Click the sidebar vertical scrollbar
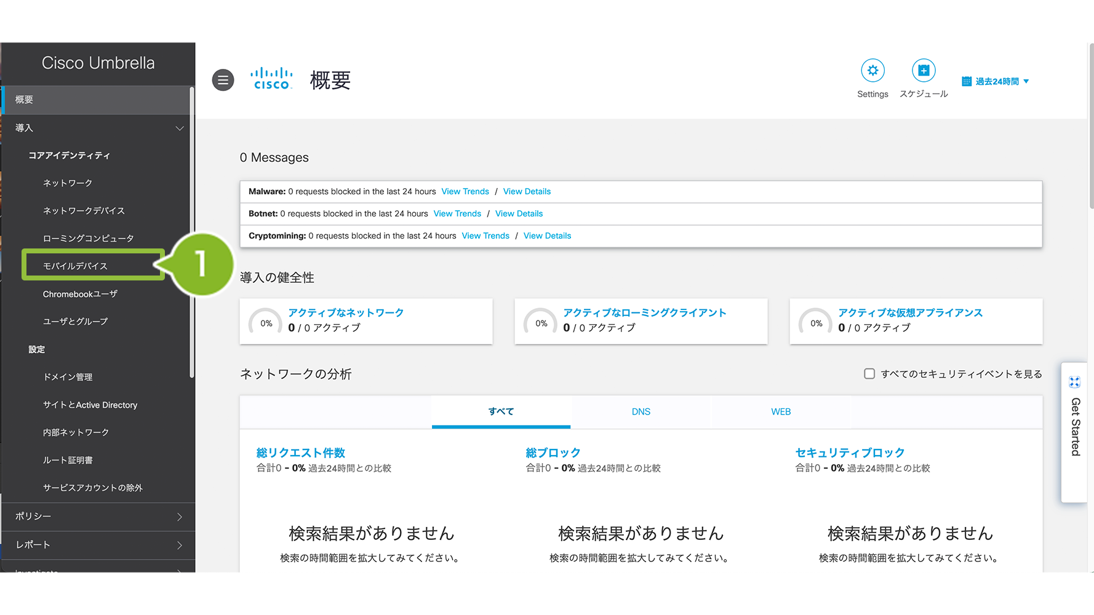Screen dimensions: 1094x615 (192, 234)
